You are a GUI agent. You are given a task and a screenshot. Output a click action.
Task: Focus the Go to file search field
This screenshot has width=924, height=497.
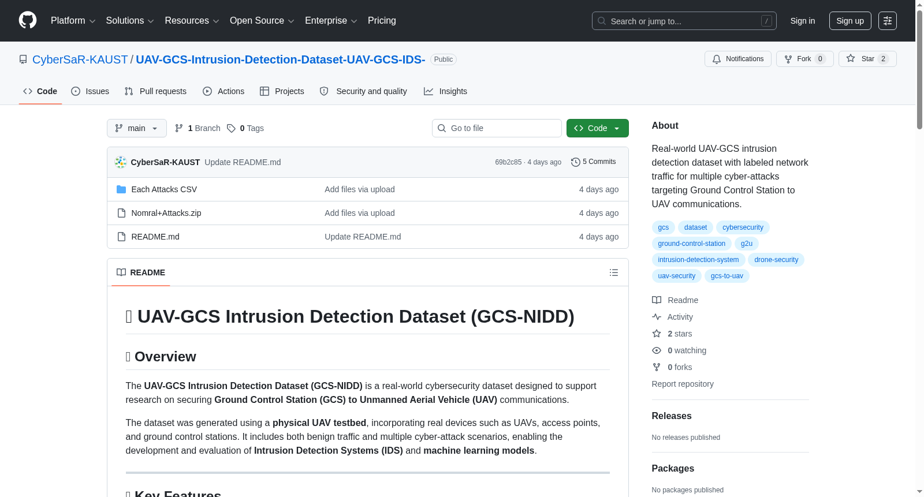[x=497, y=128]
